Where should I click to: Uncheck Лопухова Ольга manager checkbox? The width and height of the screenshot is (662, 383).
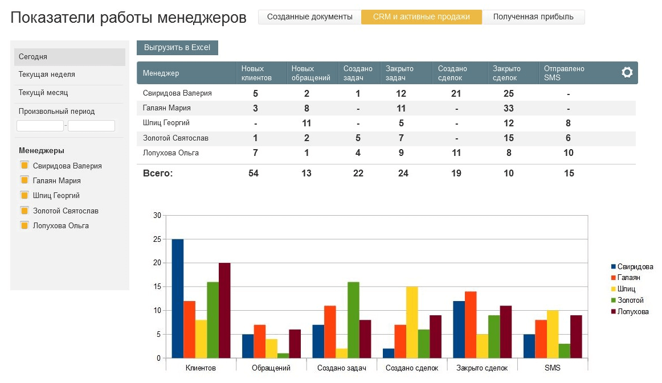[x=24, y=225]
